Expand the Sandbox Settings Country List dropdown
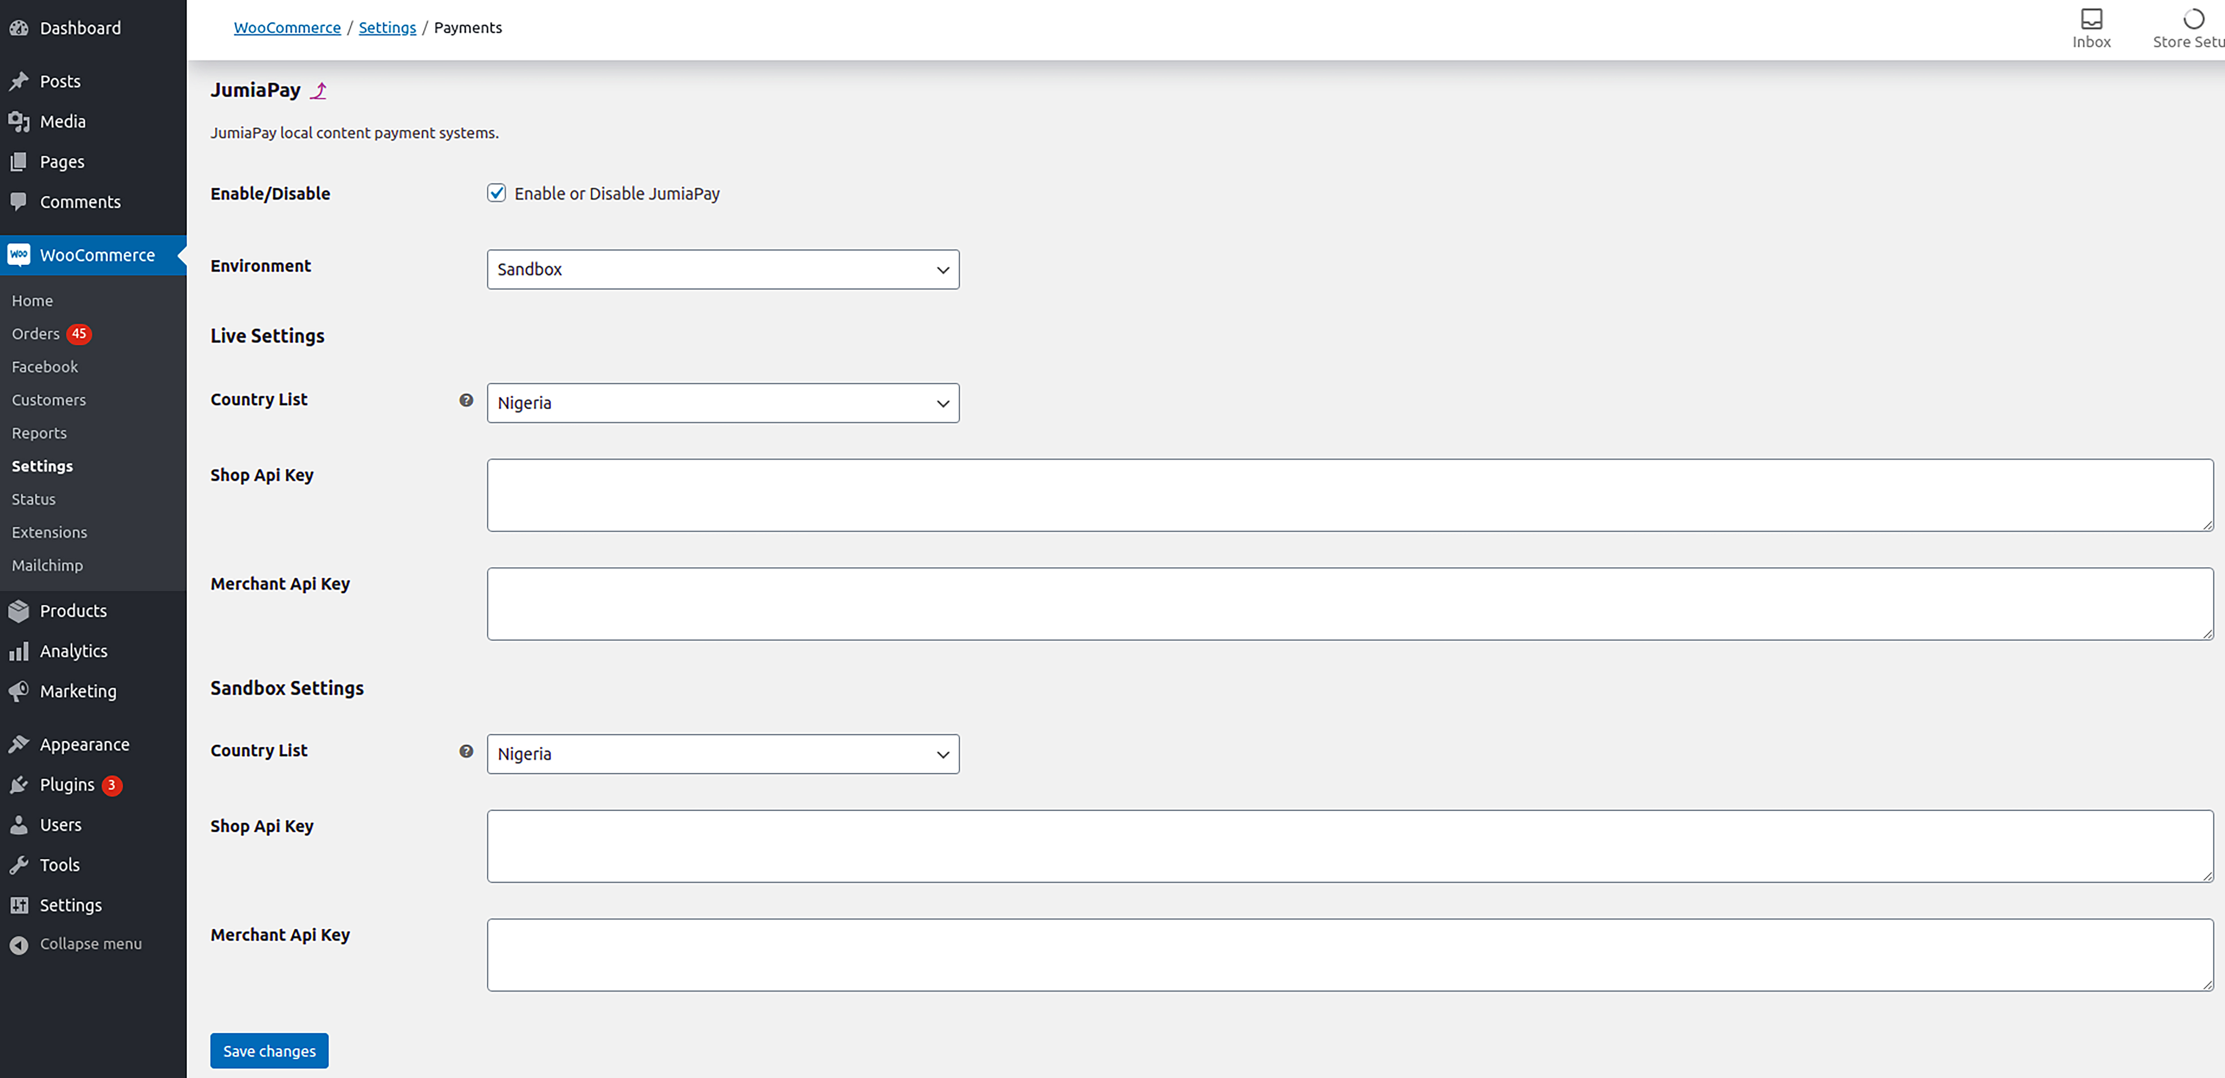This screenshot has height=1078, width=2225. click(723, 754)
